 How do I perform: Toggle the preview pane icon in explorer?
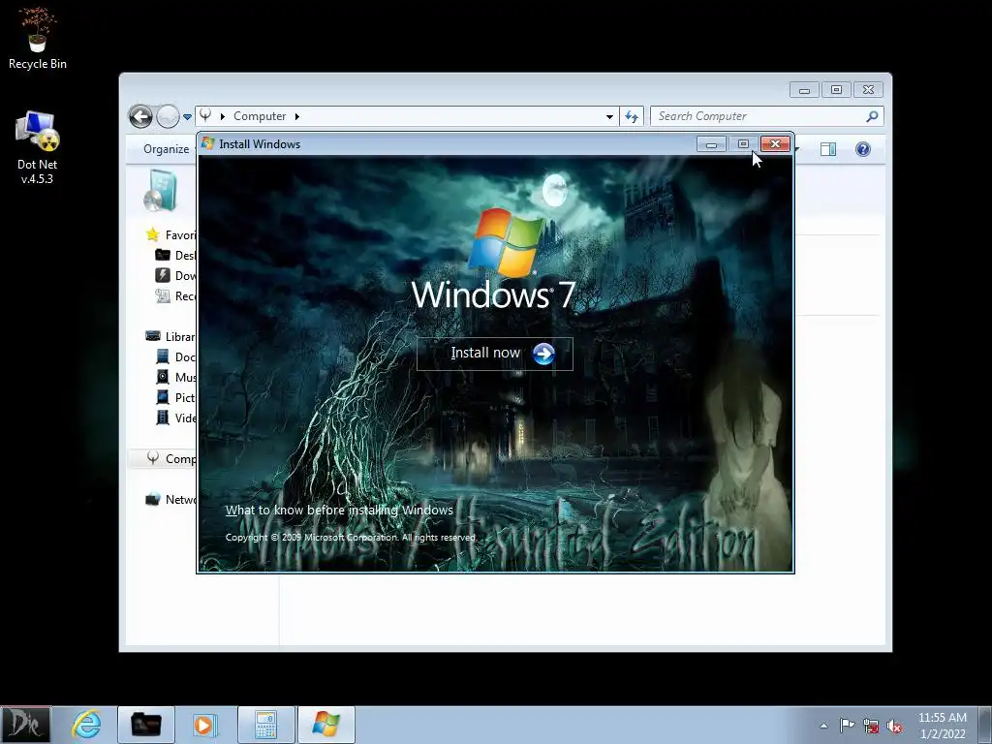[828, 149]
